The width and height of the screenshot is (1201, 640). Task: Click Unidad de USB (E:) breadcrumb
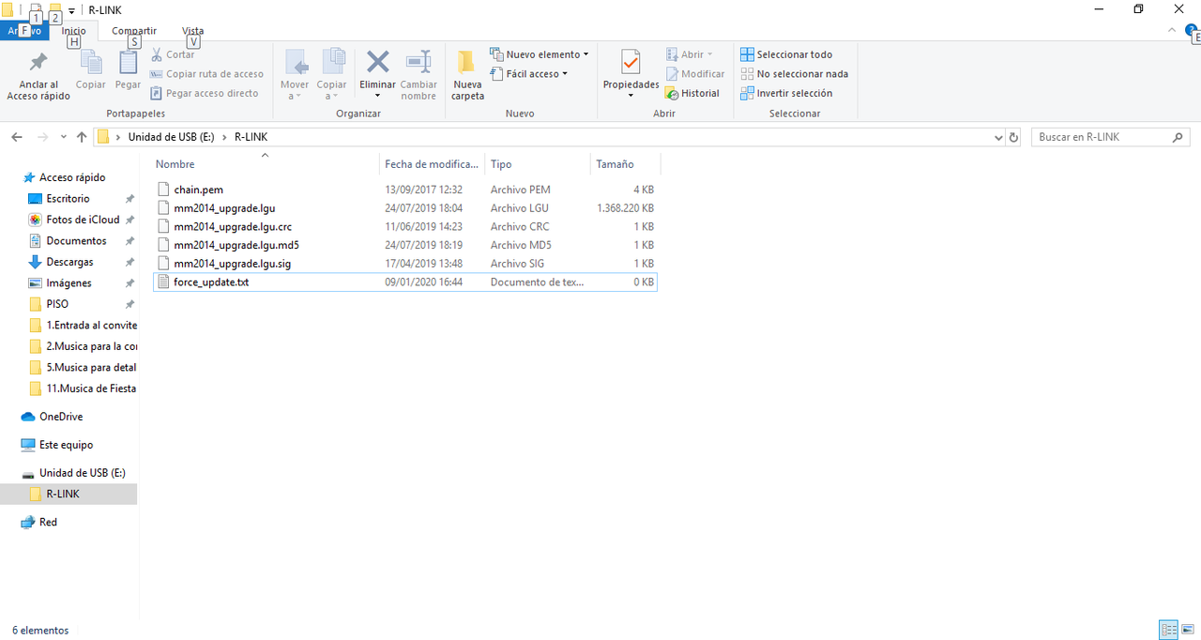pyautogui.click(x=171, y=137)
